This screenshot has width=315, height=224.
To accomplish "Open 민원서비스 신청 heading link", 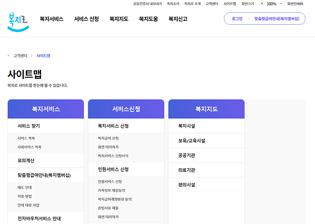I will [x=113, y=169].
